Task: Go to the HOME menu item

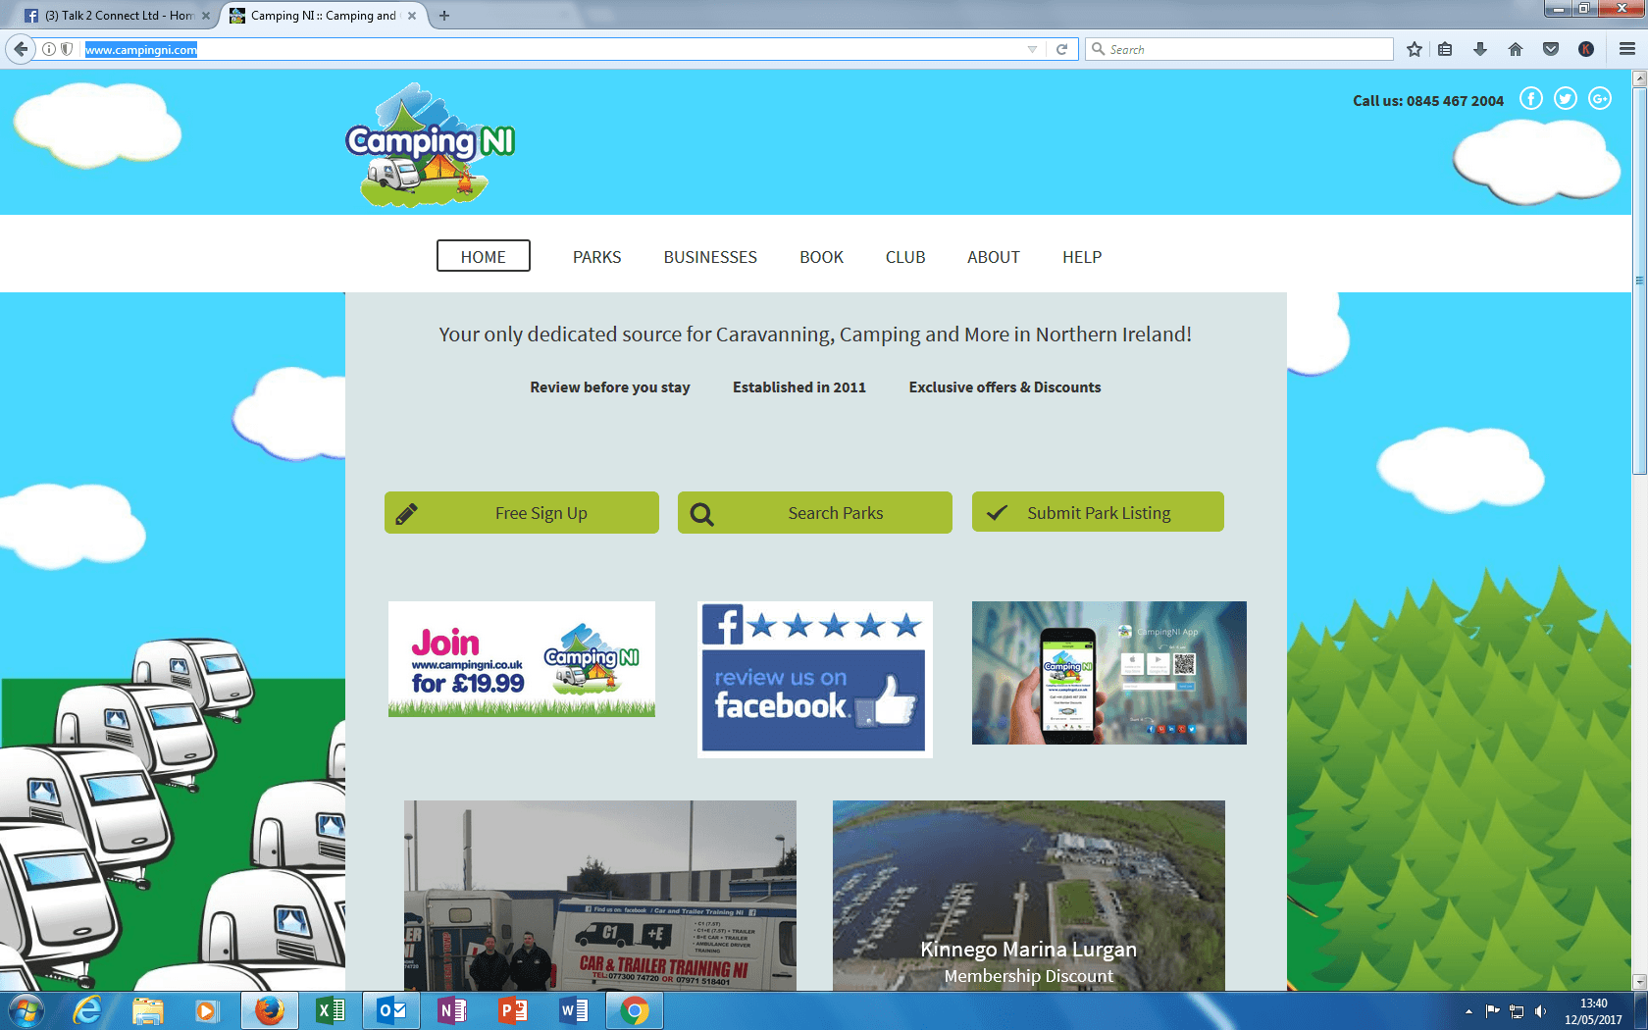Action: pyautogui.click(x=484, y=256)
